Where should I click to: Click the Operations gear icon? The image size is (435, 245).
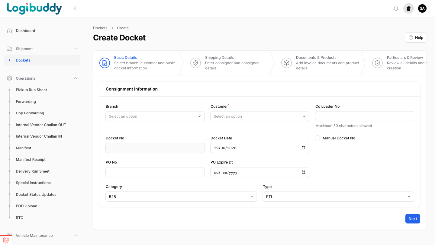click(9, 78)
